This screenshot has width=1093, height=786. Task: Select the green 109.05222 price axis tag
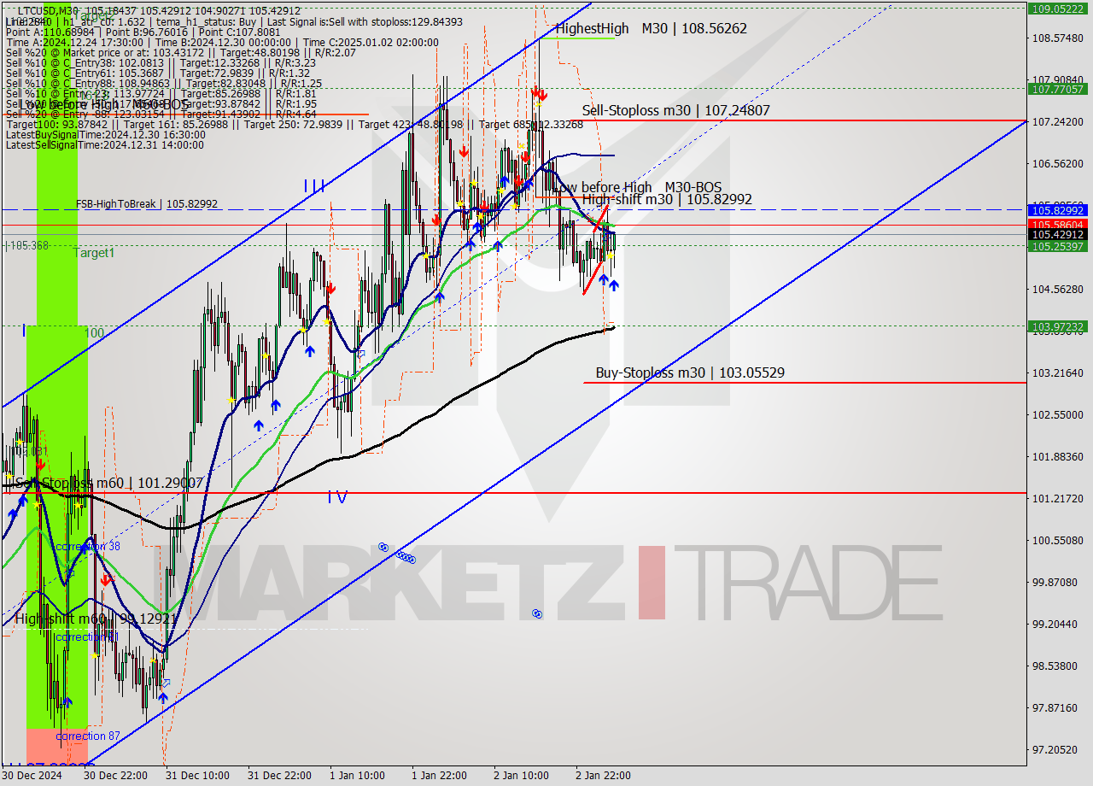click(x=1057, y=9)
